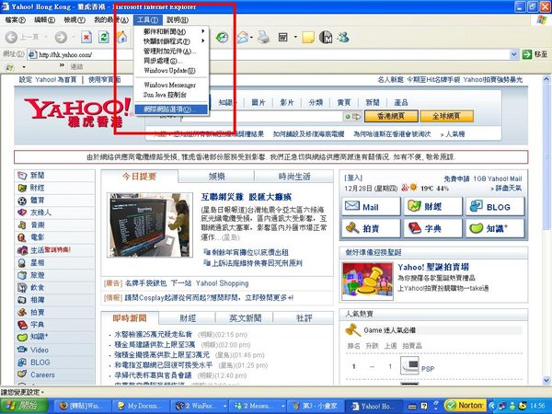Click the BLOG button in right panel
The image size is (552, 414).
[x=495, y=206]
